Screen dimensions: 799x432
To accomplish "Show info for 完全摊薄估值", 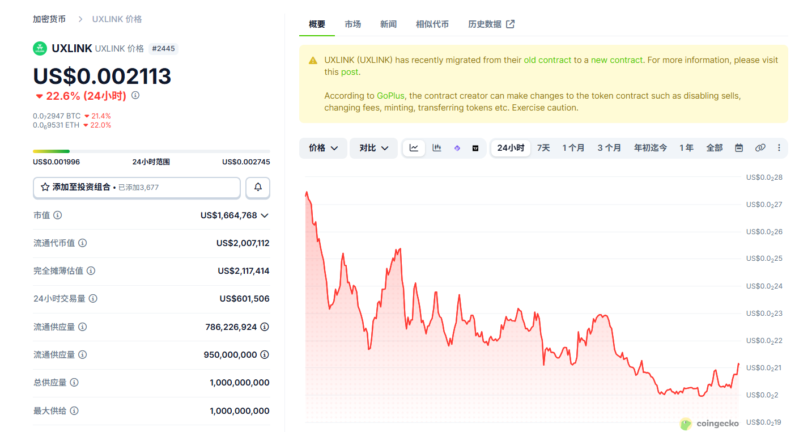I will pos(91,271).
